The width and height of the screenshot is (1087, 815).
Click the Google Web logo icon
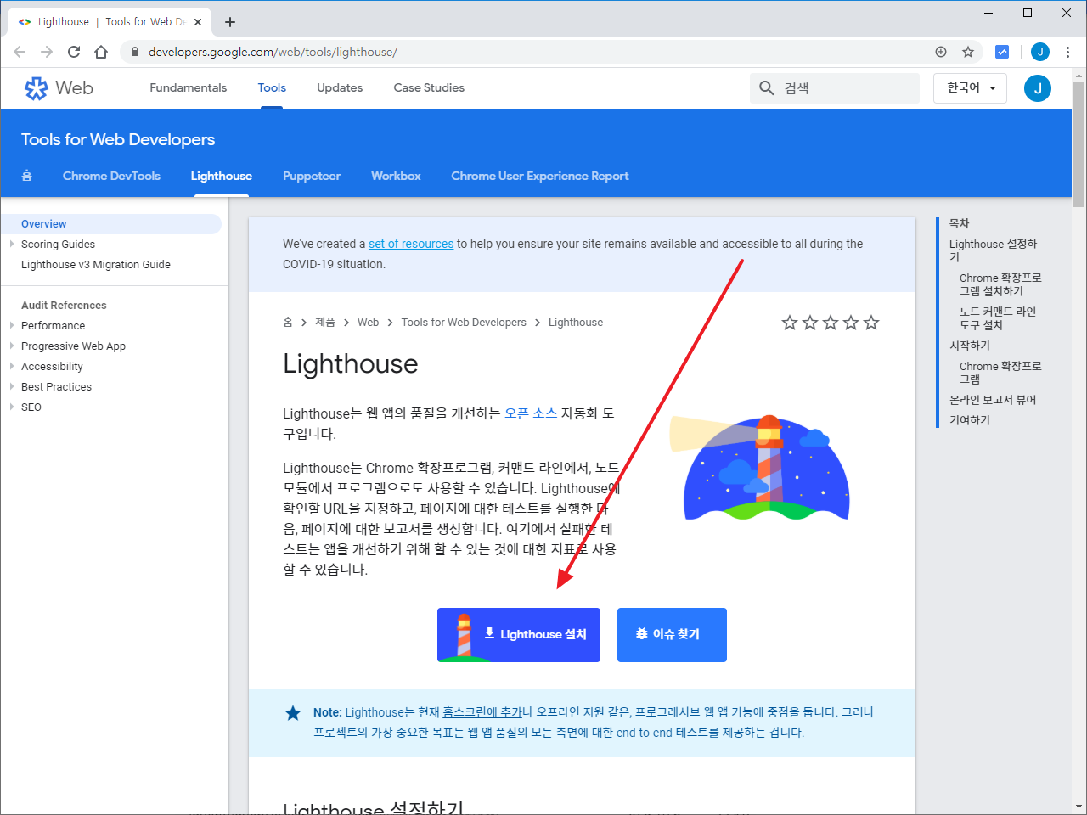[37, 88]
